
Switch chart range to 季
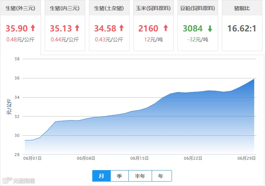(x=120, y=176)
